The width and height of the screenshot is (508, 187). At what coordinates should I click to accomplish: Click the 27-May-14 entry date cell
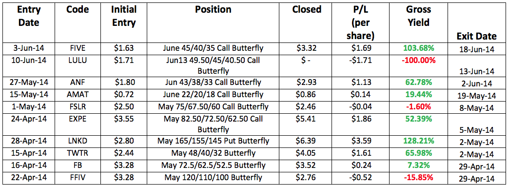pyautogui.click(x=29, y=83)
